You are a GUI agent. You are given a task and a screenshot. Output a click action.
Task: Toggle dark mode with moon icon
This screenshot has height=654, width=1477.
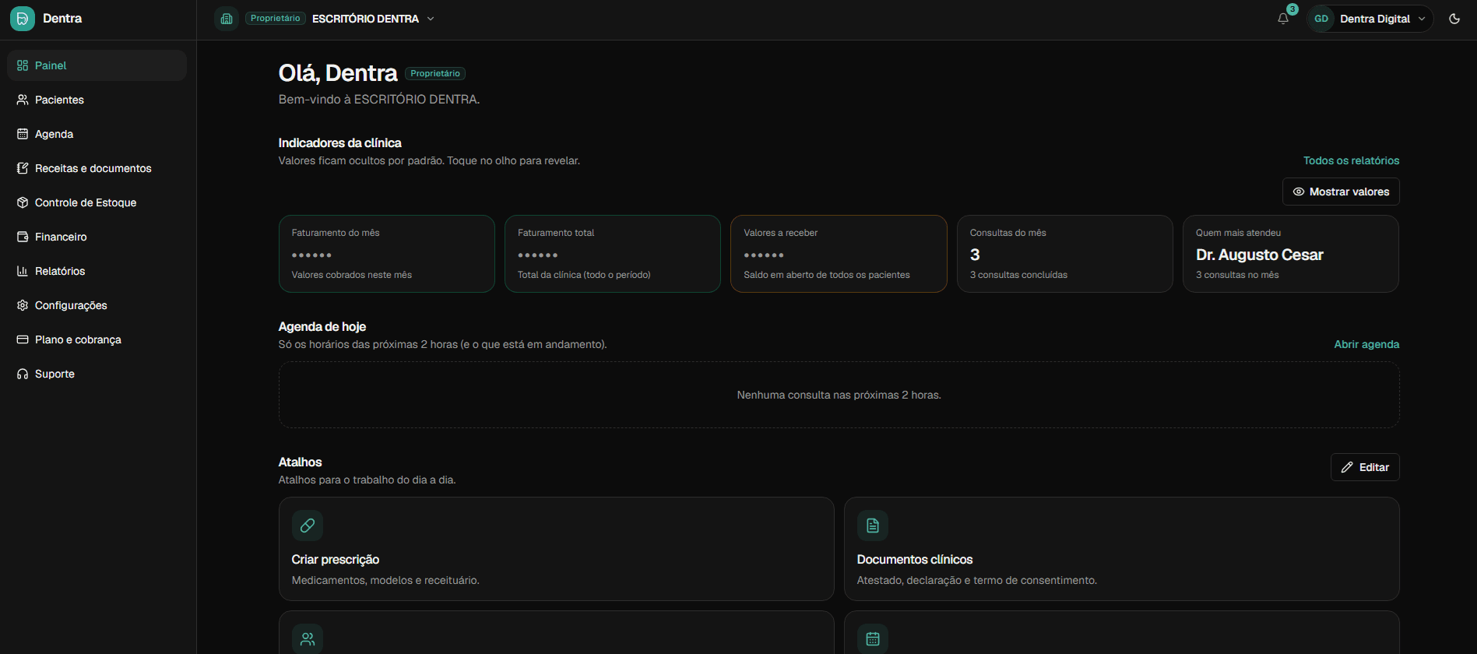1454,19
